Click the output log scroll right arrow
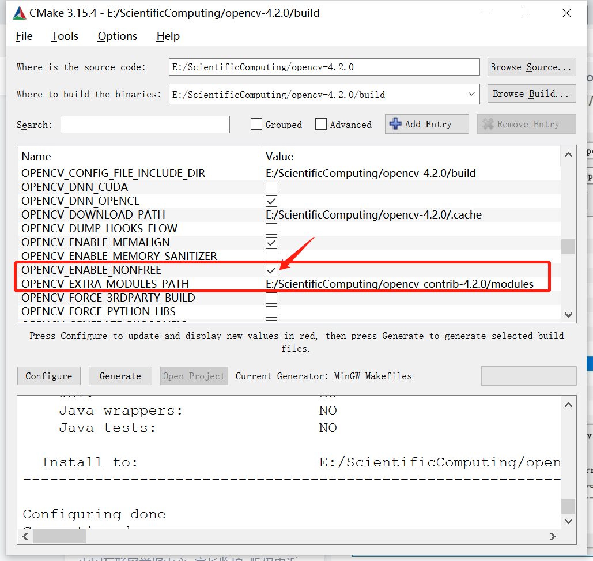 553,536
